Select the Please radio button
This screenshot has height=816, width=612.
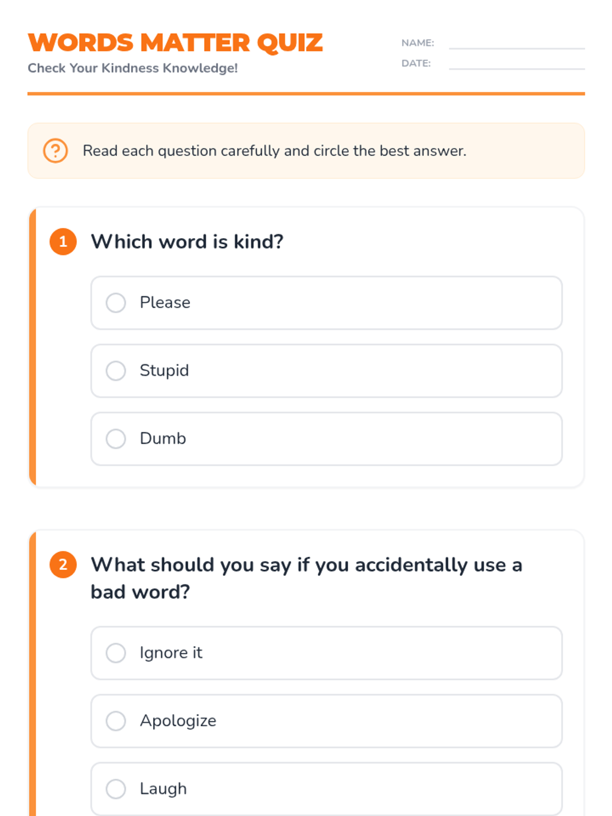coord(116,302)
